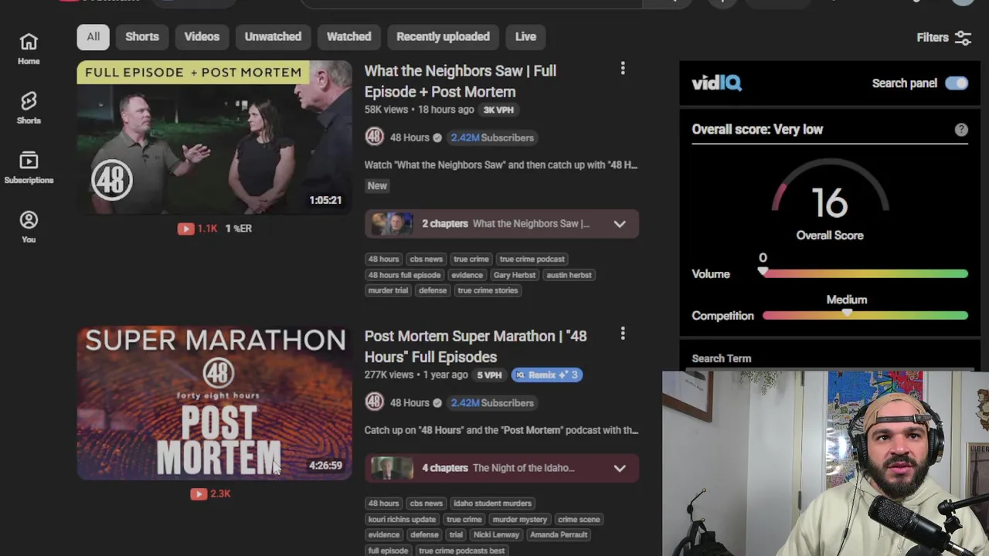Select the Shorts filter chip
The image size is (989, 556).
(142, 36)
